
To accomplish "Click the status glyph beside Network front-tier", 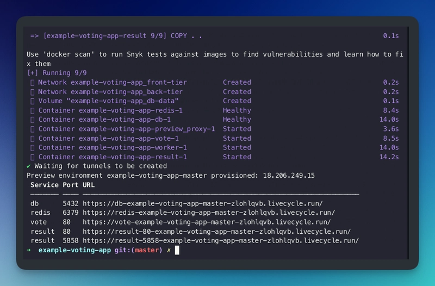I will tap(33, 83).
